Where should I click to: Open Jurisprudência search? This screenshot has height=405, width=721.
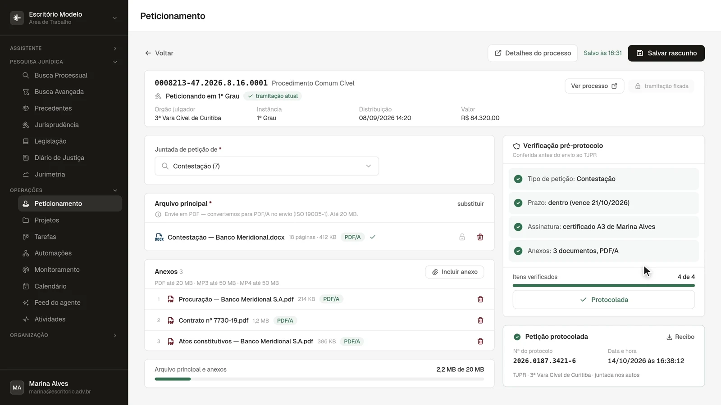[x=70, y=125]
